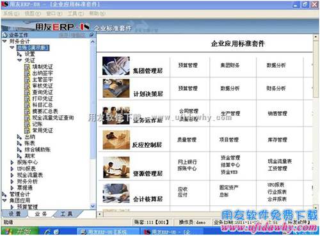The image size is (320, 236).
Task: Expand the 设置 node under 总账
Action: 19,54
